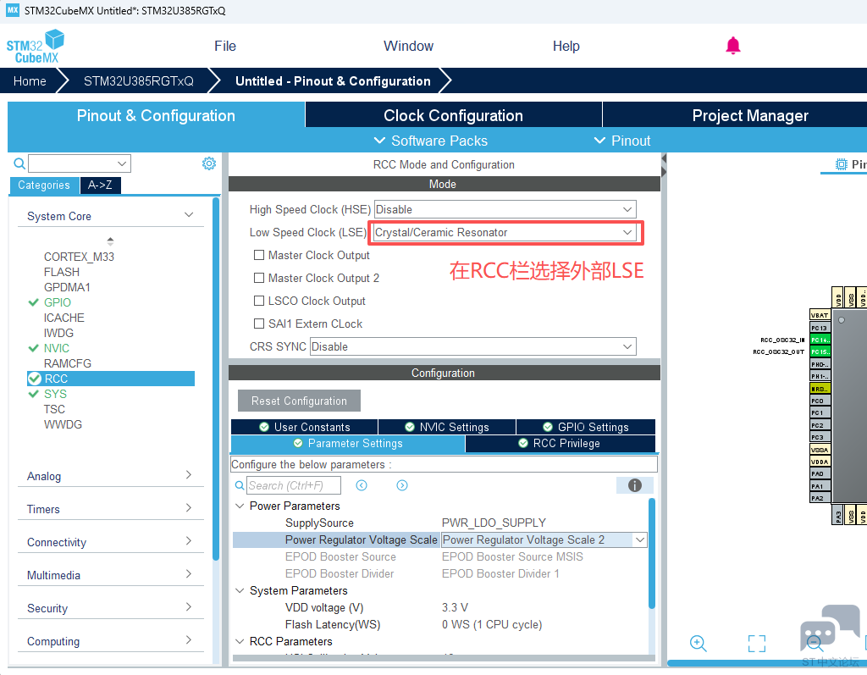Select the VBAT pin on chip

820,315
